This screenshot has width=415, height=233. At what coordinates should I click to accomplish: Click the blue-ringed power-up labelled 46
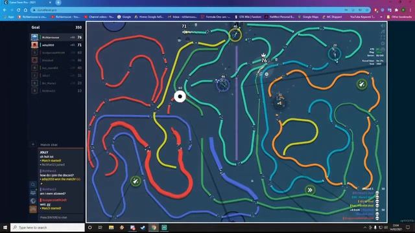[223, 85]
